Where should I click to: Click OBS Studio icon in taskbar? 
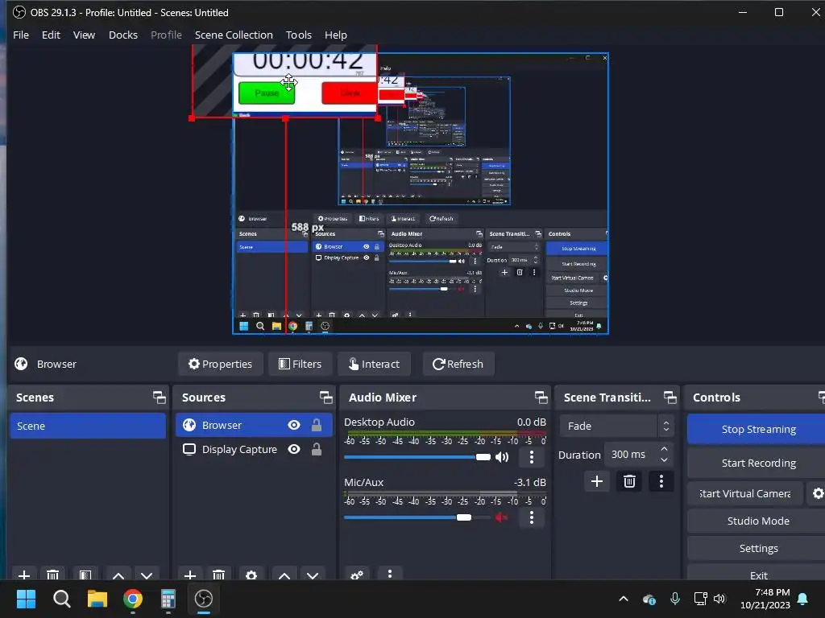[x=204, y=599]
